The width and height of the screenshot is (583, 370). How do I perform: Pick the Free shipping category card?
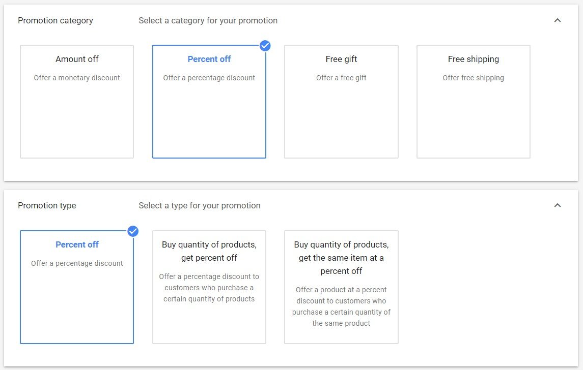(474, 102)
